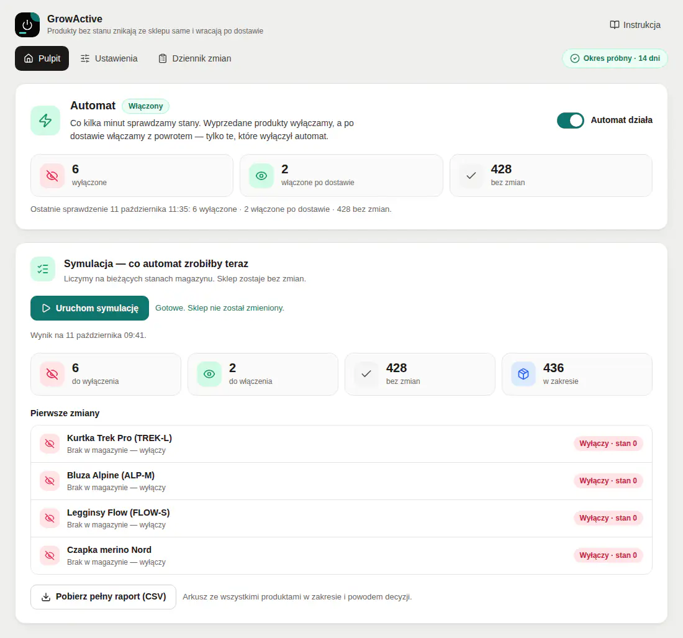Click the Uruchom symulację button
The image size is (683, 638).
(90, 308)
